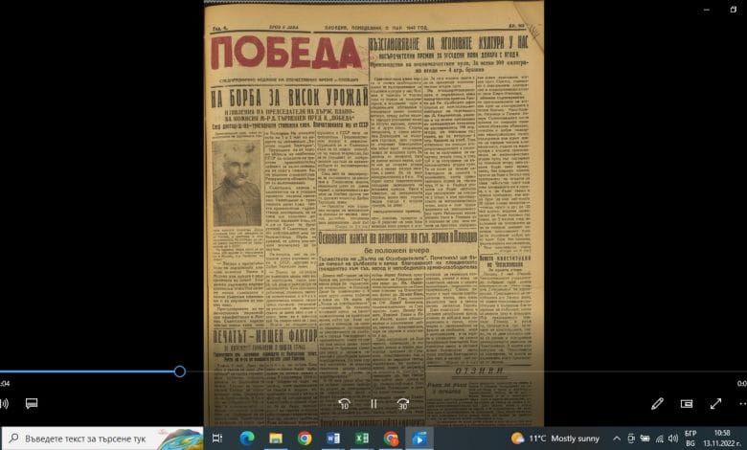Click the seek bar thumb
747x450 pixels.
pyautogui.click(x=180, y=371)
